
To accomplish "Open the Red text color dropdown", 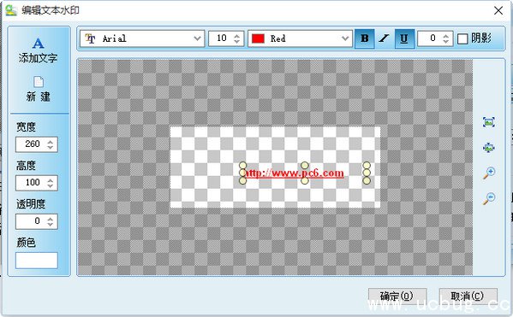I will click(300, 38).
